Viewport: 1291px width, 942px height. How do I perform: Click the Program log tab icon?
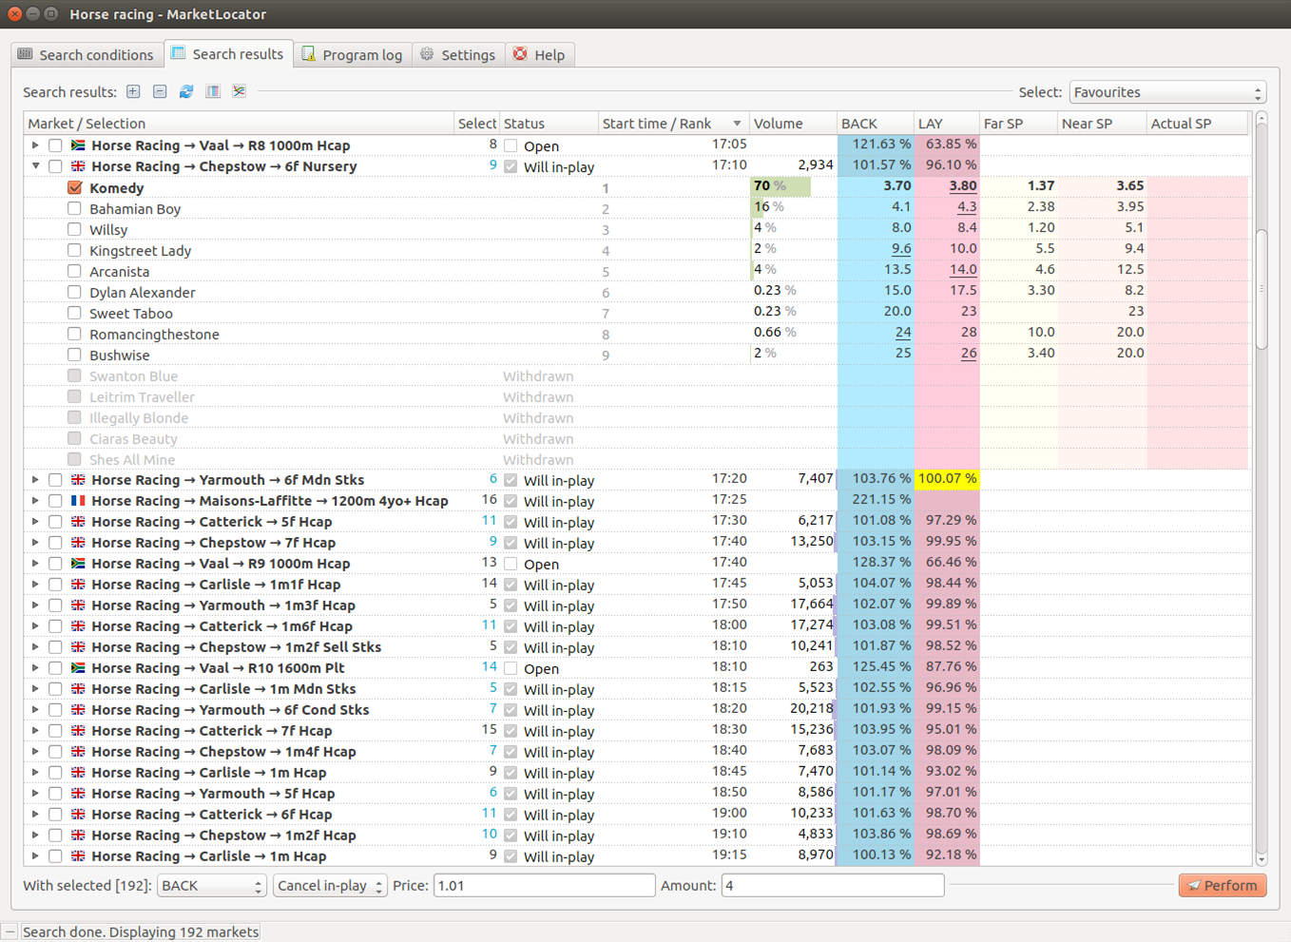[308, 54]
